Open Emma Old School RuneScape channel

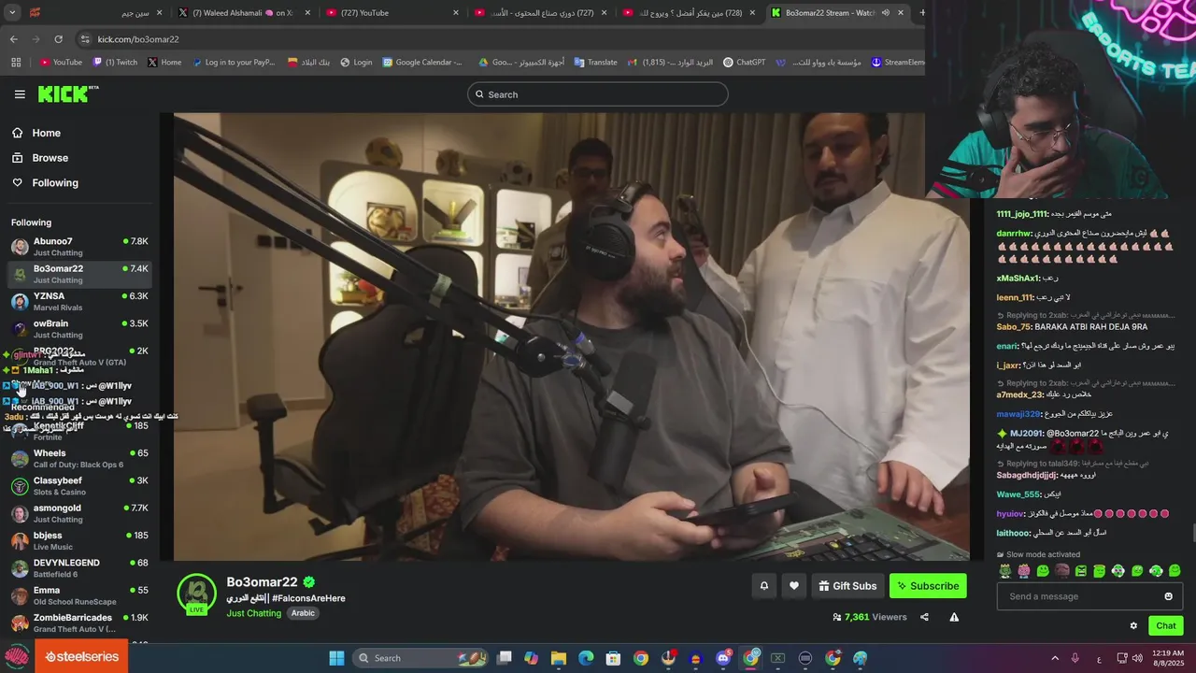click(x=79, y=595)
